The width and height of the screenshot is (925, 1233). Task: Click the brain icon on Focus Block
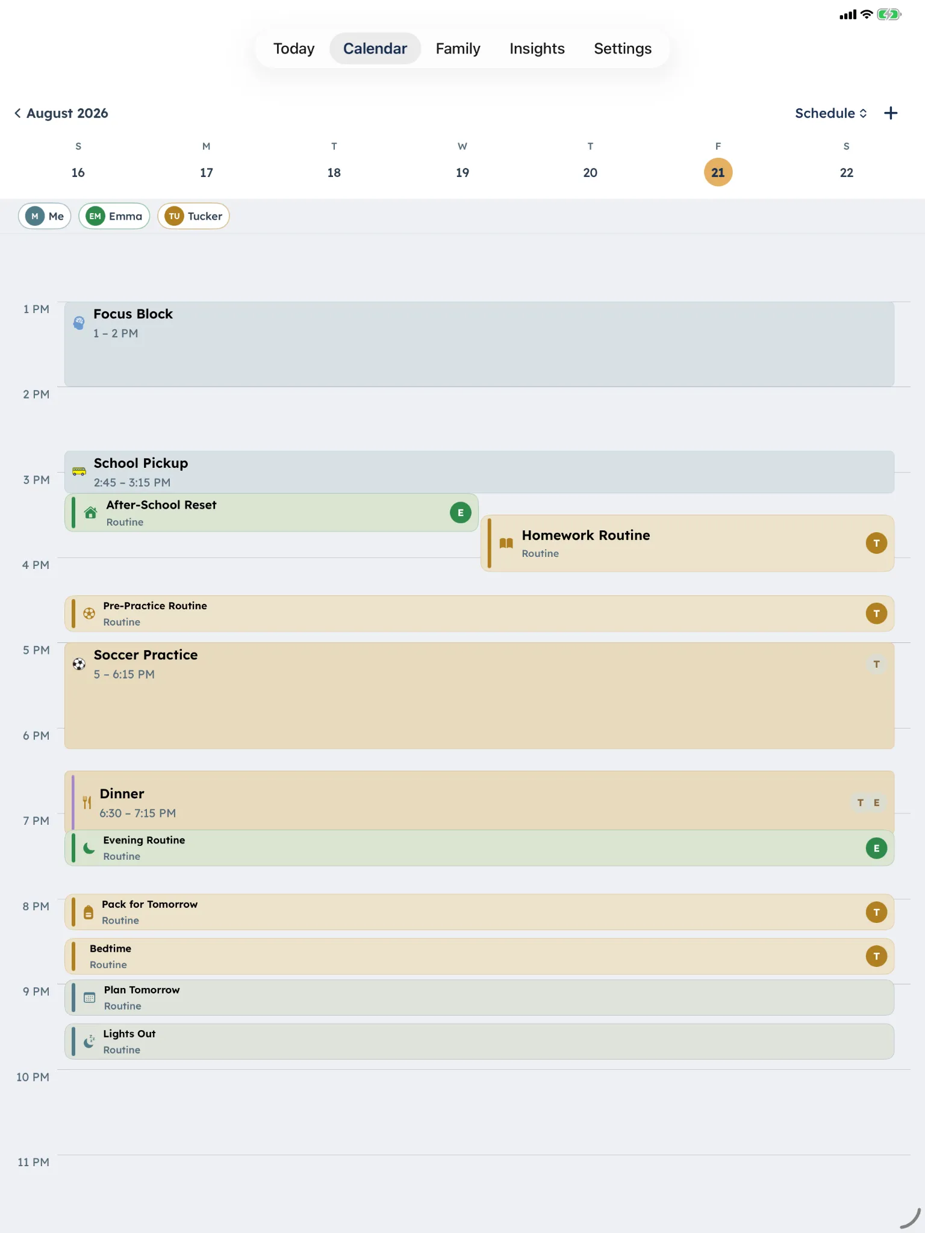[x=79, y=323]
